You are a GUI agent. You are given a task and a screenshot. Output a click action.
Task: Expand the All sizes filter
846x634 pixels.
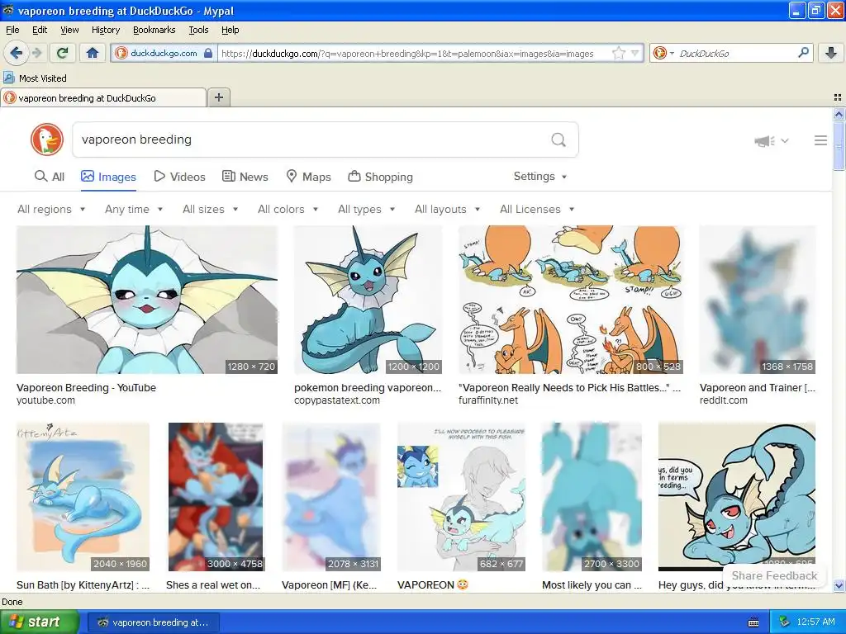210,209
